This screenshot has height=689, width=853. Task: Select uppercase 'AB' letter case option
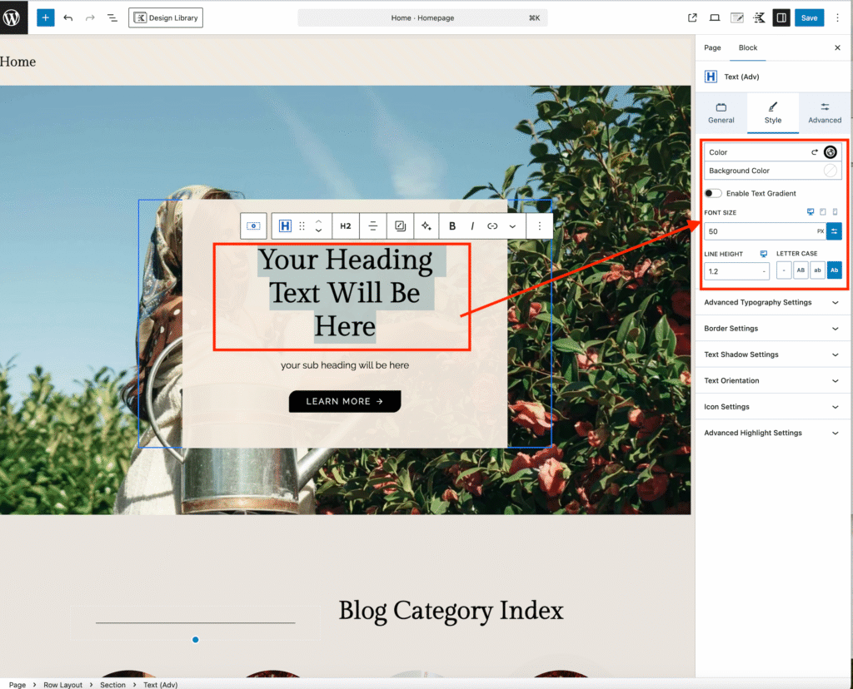coord(801,270)
